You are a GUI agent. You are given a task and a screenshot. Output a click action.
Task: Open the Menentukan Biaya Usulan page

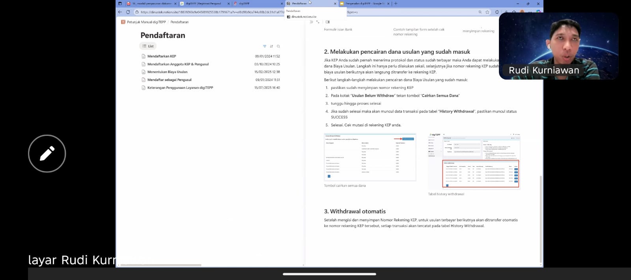click(x=167, y=72)
